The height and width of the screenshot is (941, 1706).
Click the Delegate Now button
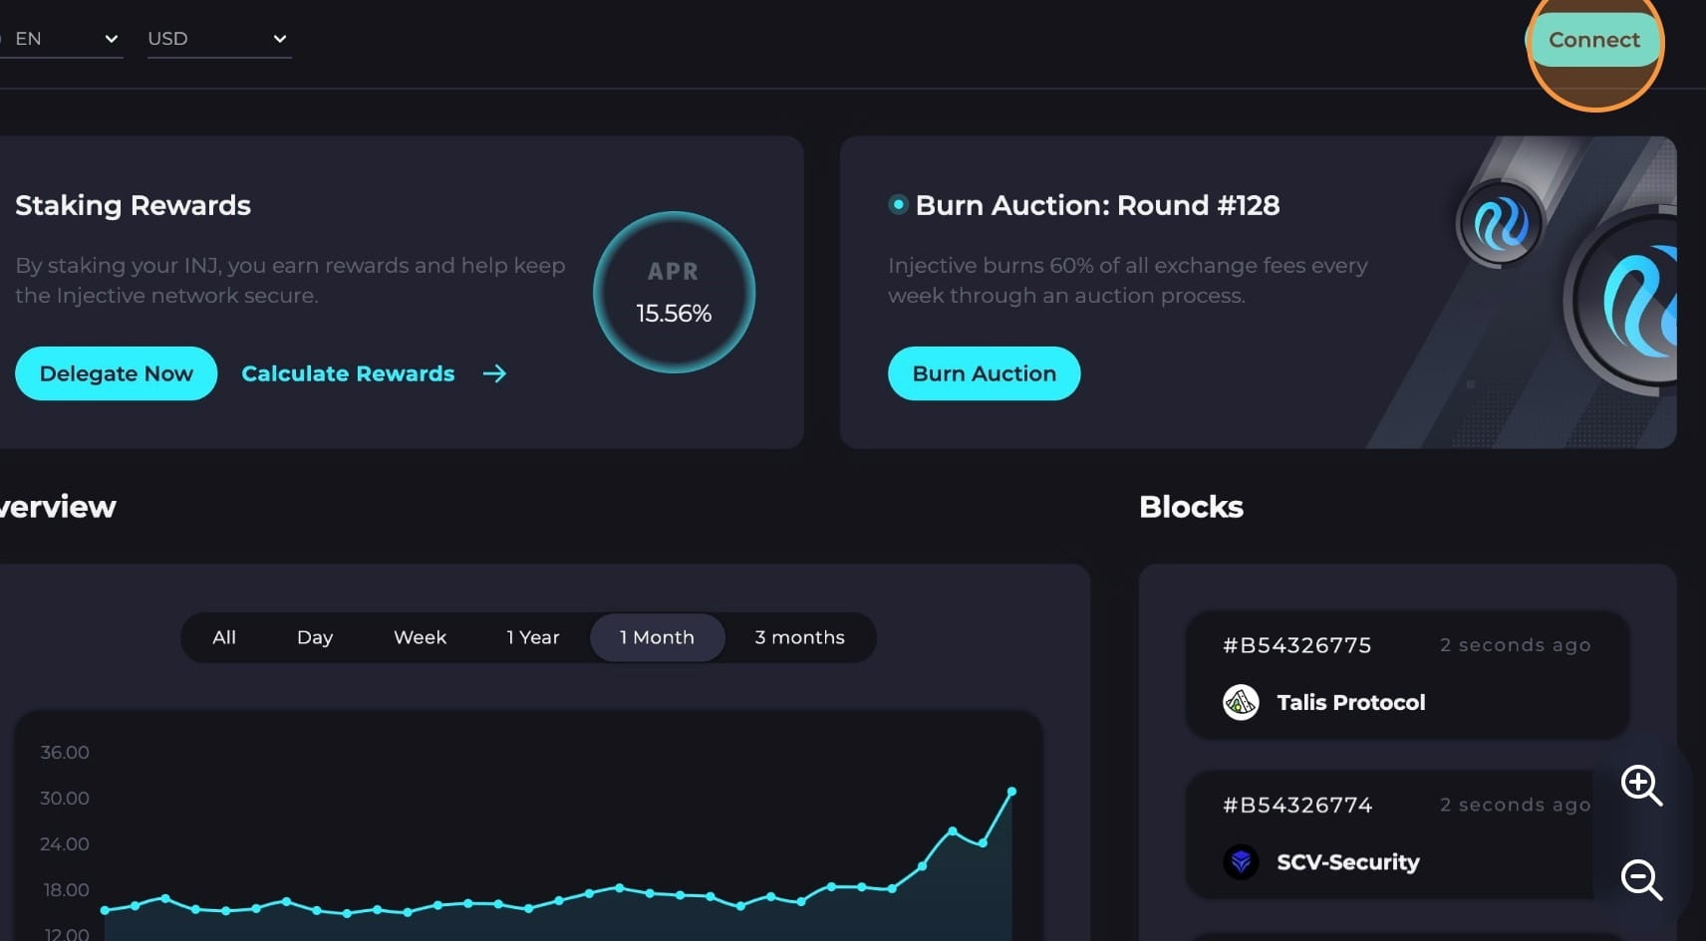coord(117,373)
